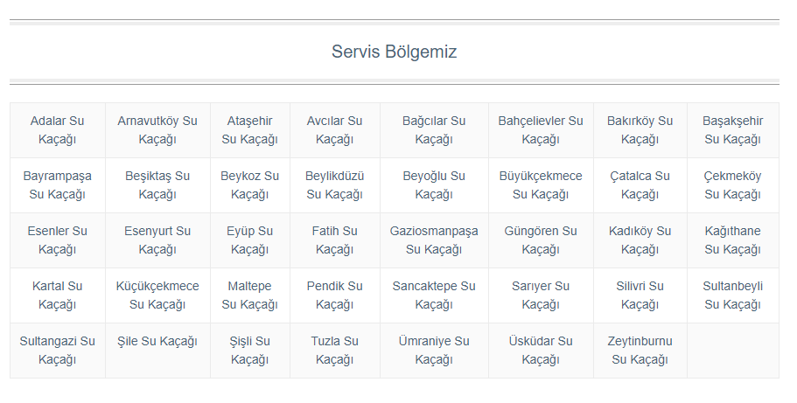Click Kadıköy Su Kaçağı
The image size is (797, 403).
pyautogui.click(x=640, y=240)
